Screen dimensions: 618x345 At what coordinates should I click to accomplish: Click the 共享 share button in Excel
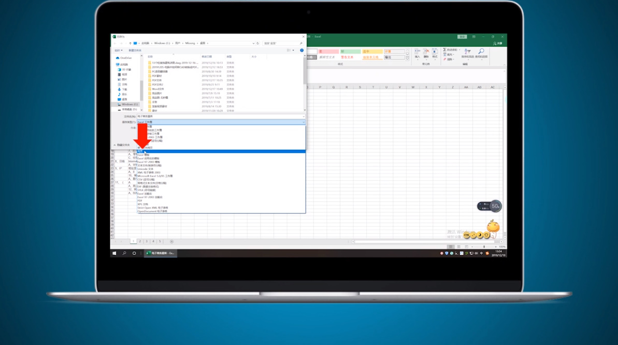[x=498, y=44]
